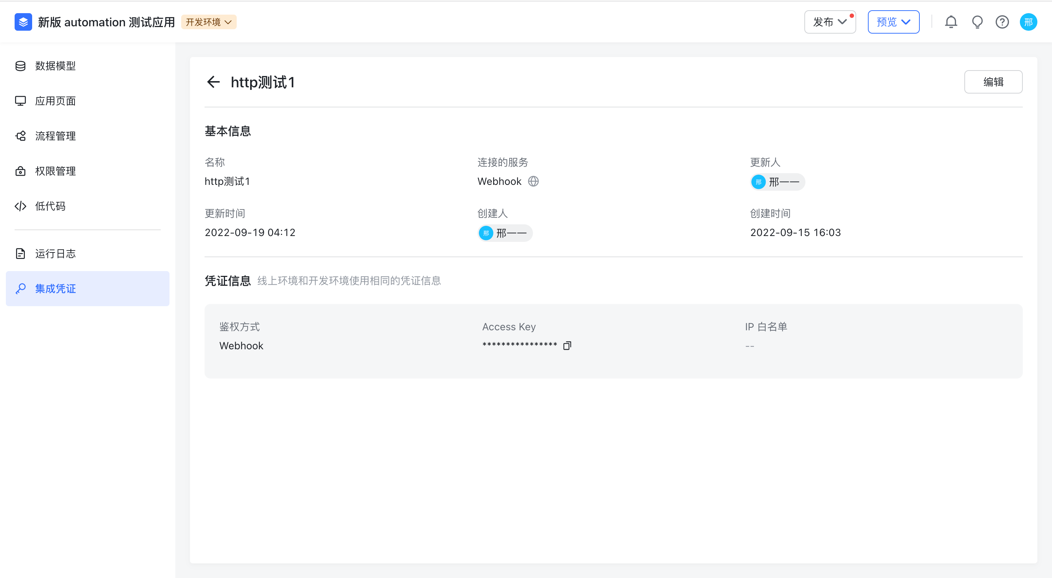1052x578 pixels.
Task: Click the lightbulb tips icon
Action: coord(977,22)
